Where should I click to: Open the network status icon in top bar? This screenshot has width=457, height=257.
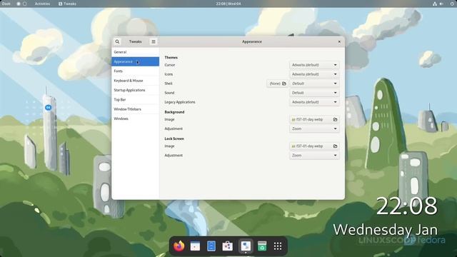(435, 4)
